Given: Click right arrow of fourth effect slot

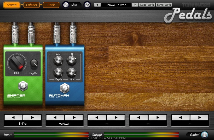Looking at the screenshot, I should [x=157, y=117].
